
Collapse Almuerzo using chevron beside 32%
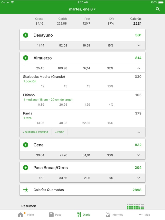coord(139,68)
